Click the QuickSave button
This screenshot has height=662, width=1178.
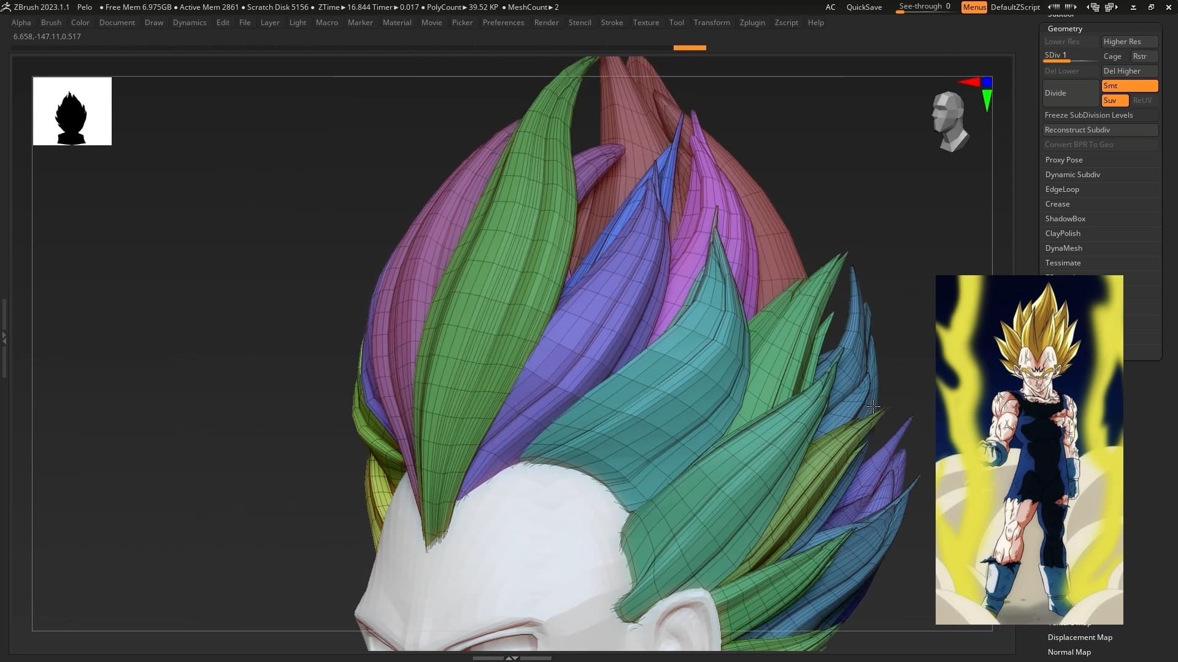(864, 7)
